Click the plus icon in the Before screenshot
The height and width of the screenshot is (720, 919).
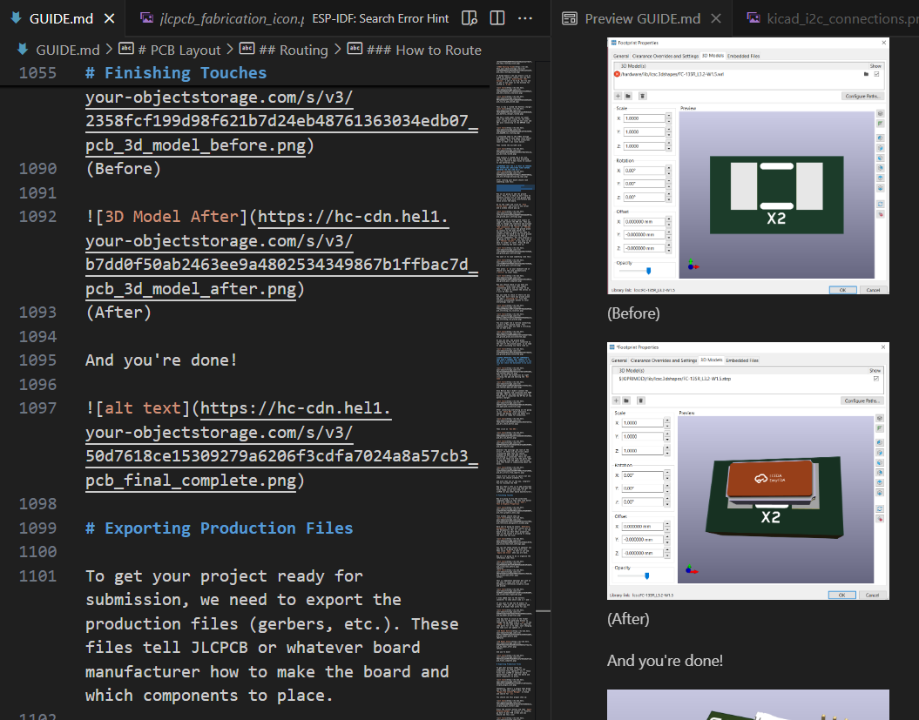coord(618,96)
